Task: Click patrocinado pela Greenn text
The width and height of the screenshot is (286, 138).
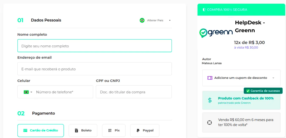Action: tap(234, 103)
